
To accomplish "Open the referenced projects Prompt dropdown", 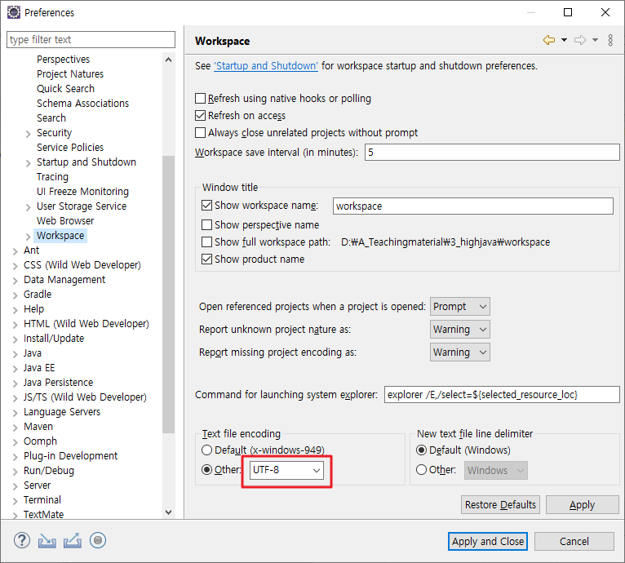I will pos(460,307).
